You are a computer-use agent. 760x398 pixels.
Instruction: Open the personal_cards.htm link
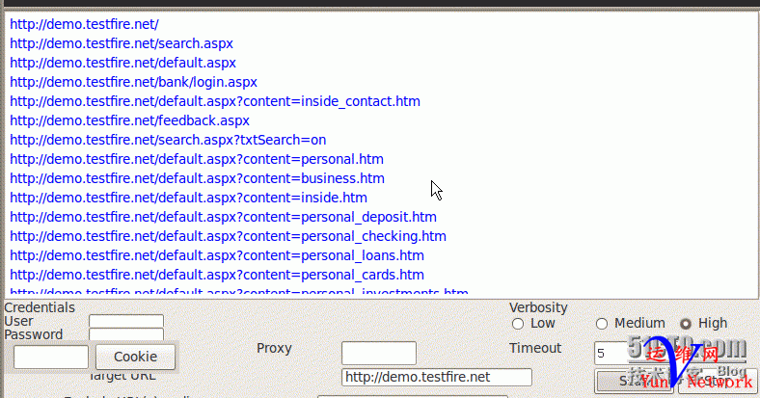pos(217,275)
